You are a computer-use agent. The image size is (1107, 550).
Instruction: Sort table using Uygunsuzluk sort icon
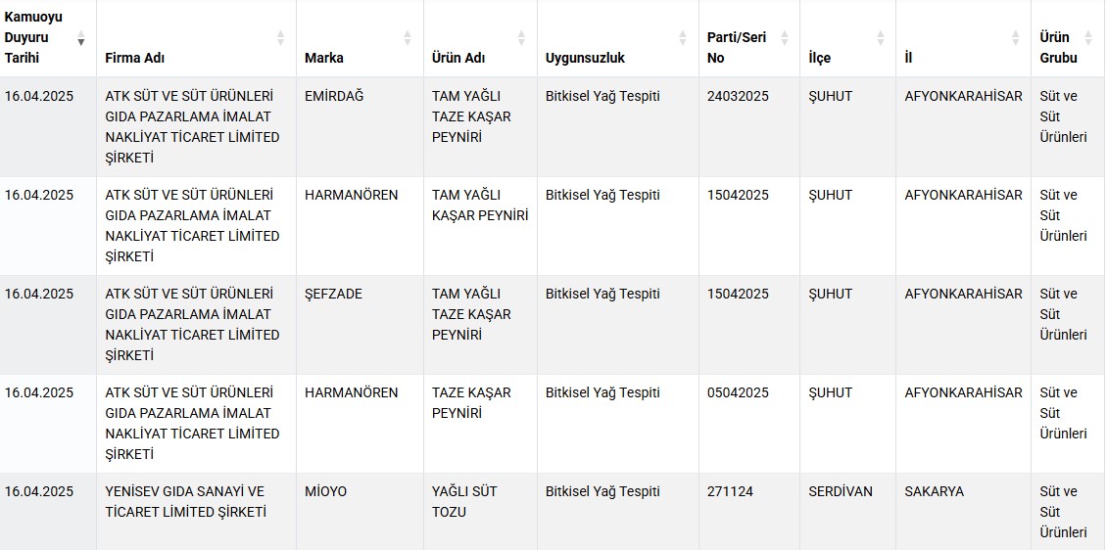[x=683, y=38]
